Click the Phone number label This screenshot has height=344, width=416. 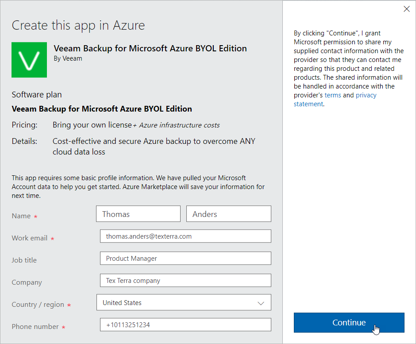35,327
